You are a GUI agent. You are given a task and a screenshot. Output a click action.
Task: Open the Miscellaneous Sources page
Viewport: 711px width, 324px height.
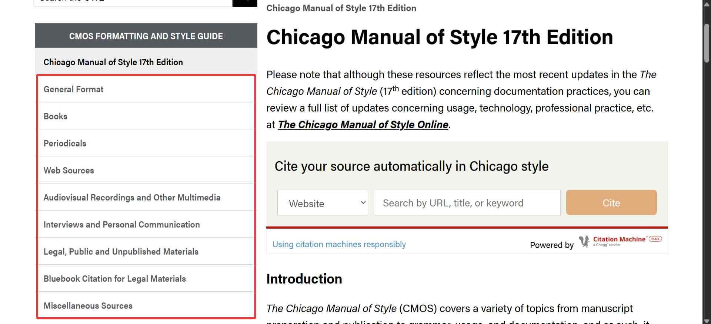pos(88,306)
